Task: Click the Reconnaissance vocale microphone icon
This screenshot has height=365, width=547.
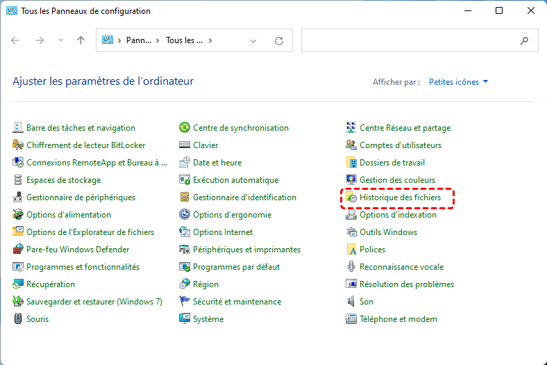Action: point(351,267)
